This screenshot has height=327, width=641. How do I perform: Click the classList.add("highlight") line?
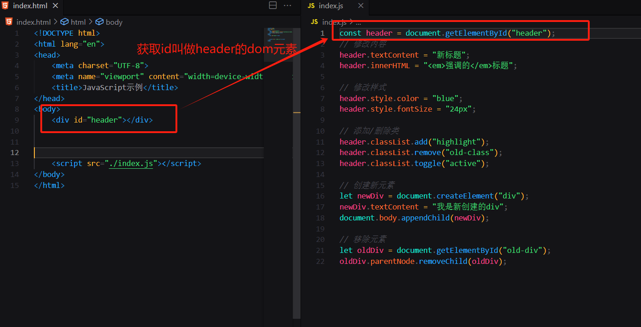tap(414, 142)
